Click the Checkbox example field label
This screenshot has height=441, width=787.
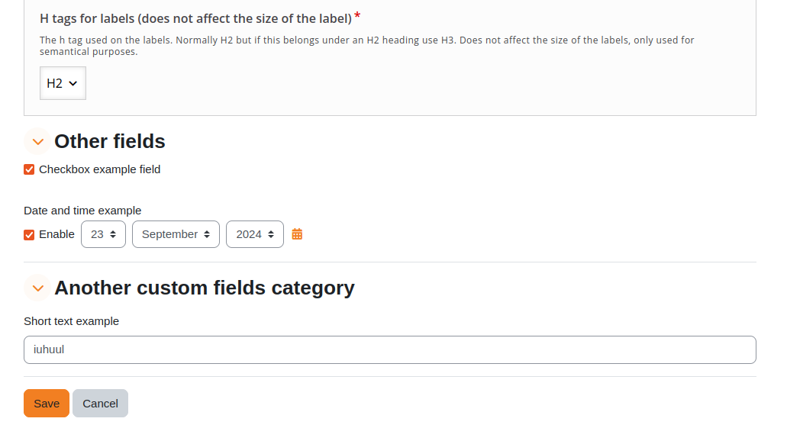tap(100, 169)
